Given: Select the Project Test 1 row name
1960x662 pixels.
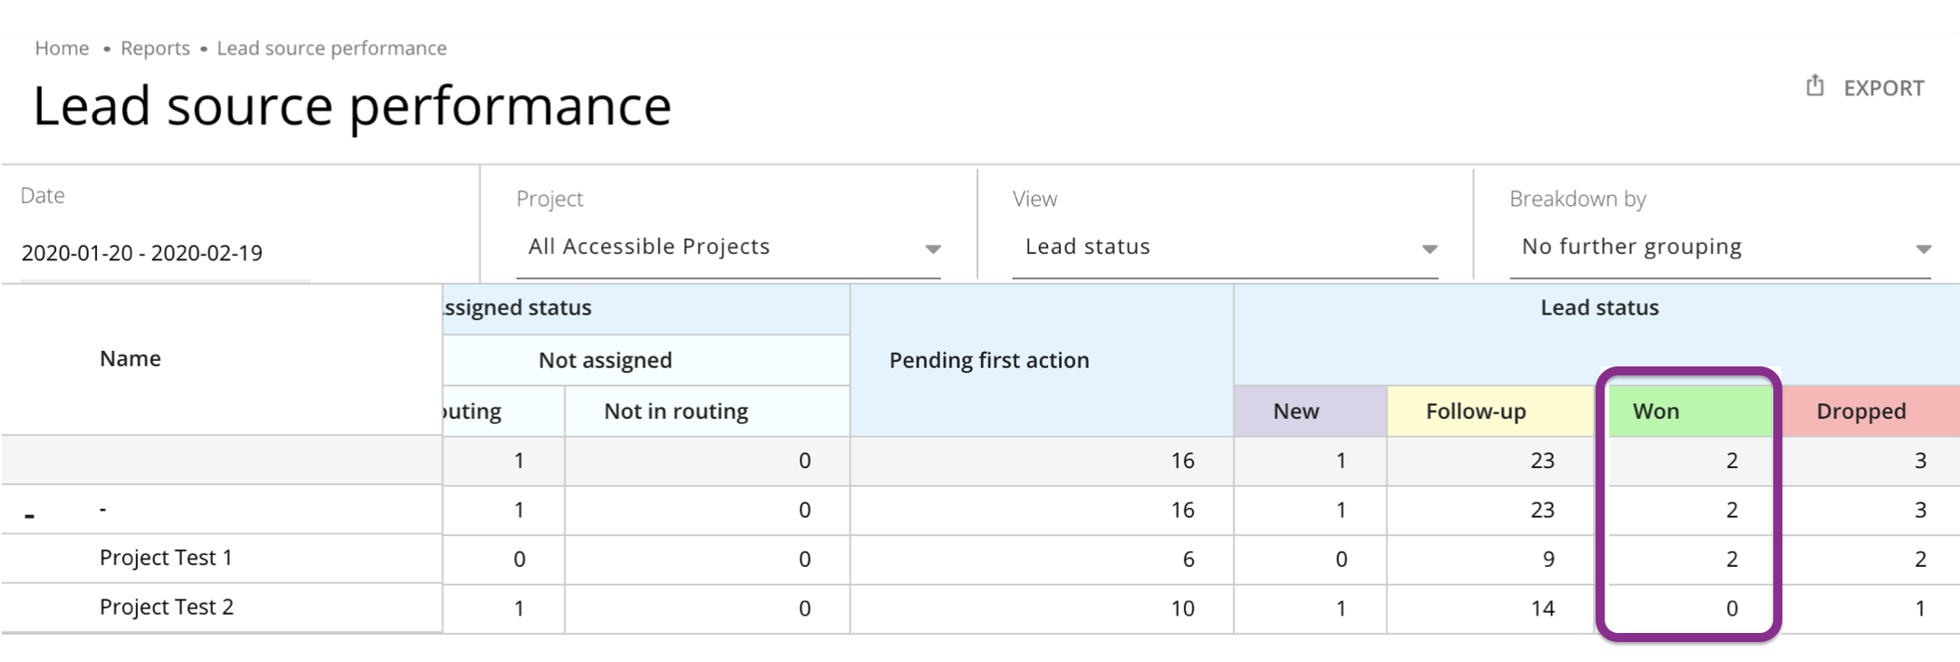Looking at the screenshot, I should (x=166, y=558).
